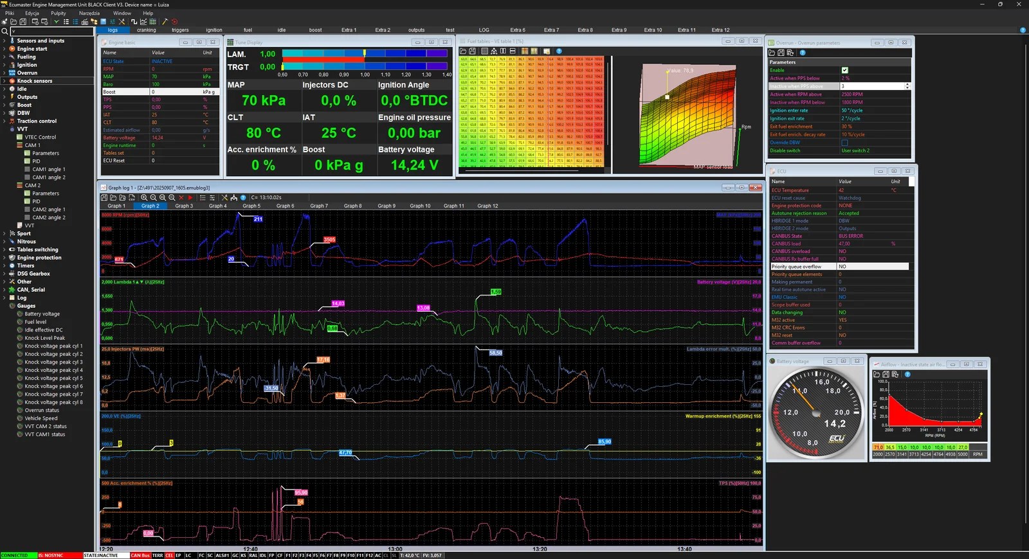Screen dimensions: 1029x559
Task: Switch to the ignition desktop tab
Action: pos(214,30)
